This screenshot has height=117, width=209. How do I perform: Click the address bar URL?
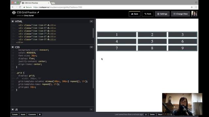click(57, 7)
